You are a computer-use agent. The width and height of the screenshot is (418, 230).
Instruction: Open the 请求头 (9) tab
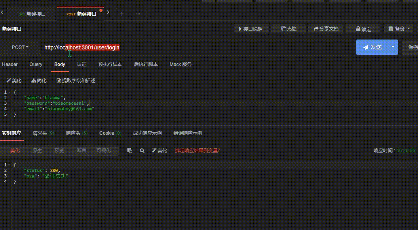pos(44,133)
